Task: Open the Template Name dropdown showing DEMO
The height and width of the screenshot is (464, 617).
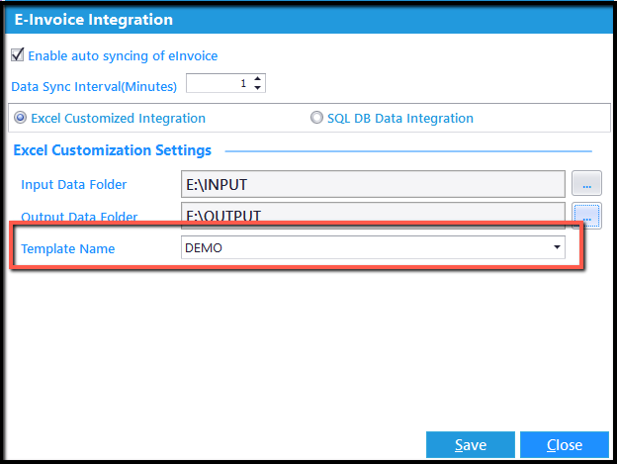Action: [x=373, y=247]
